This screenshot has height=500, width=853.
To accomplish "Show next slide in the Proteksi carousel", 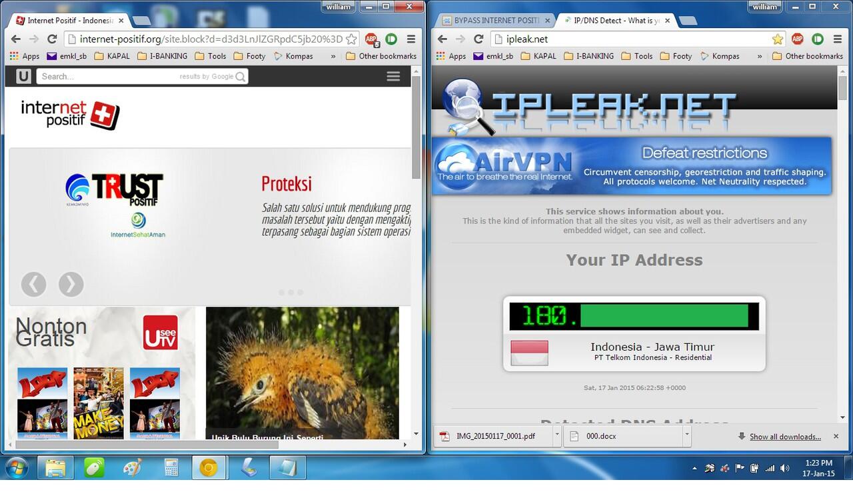I will (71, 284).
